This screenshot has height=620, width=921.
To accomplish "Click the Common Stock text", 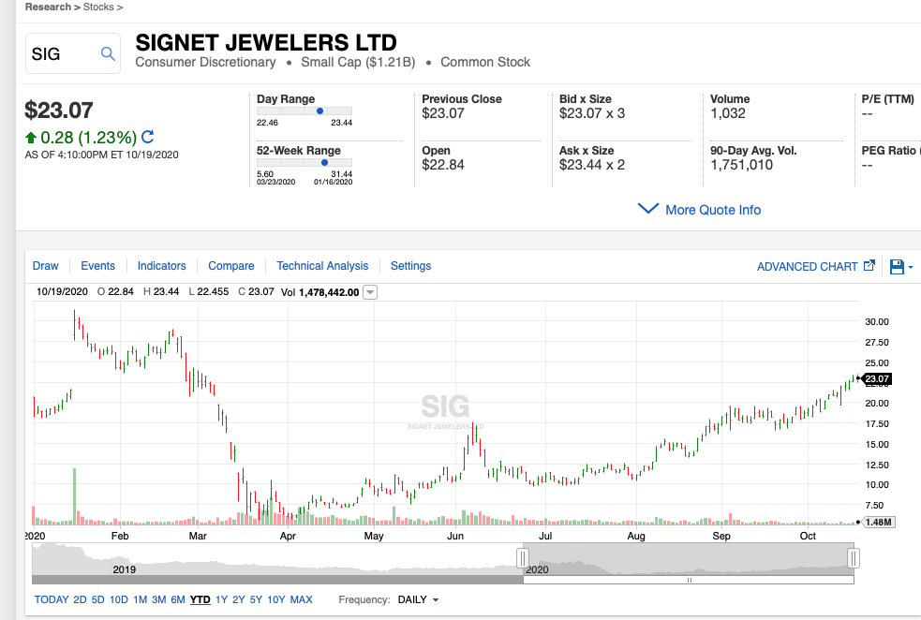I will tap(485, 62).
